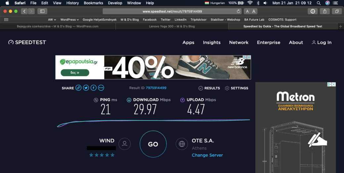Open the Insights navigation item
The image size is (344, 173).
click(212, 43)
